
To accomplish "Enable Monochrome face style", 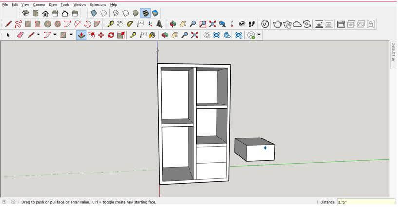I will pyautogui.click(x=155, y=13).
